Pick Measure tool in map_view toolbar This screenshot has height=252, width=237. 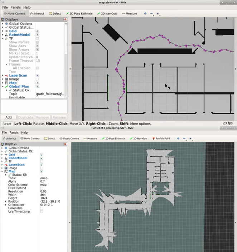pos(130,14)
